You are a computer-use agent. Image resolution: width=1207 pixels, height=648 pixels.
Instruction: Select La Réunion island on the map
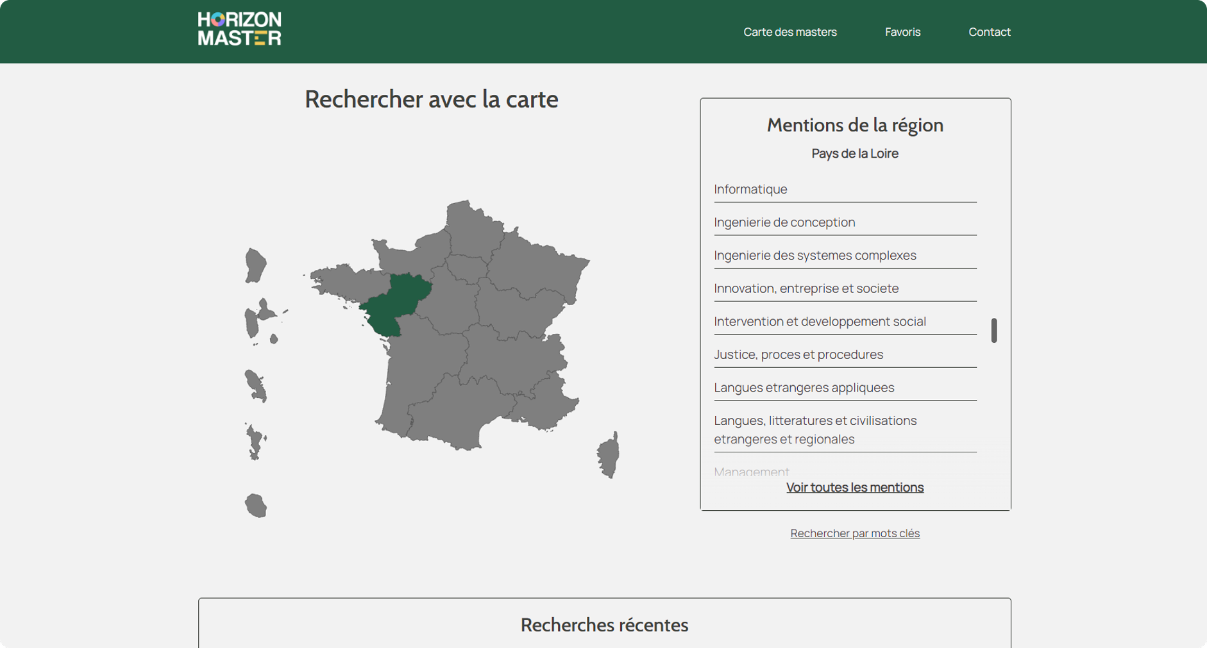pyautogui.click(x=256, y=505)
